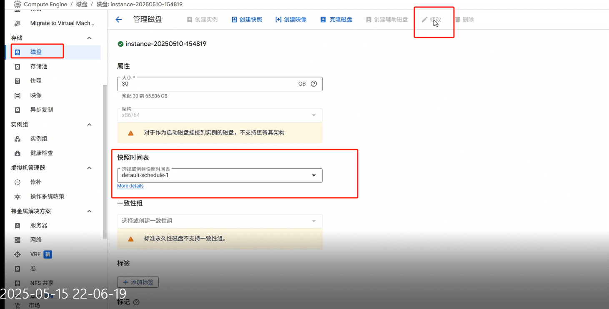Open the 快照时间表 schedule dropdown

[x=220, y=175]
